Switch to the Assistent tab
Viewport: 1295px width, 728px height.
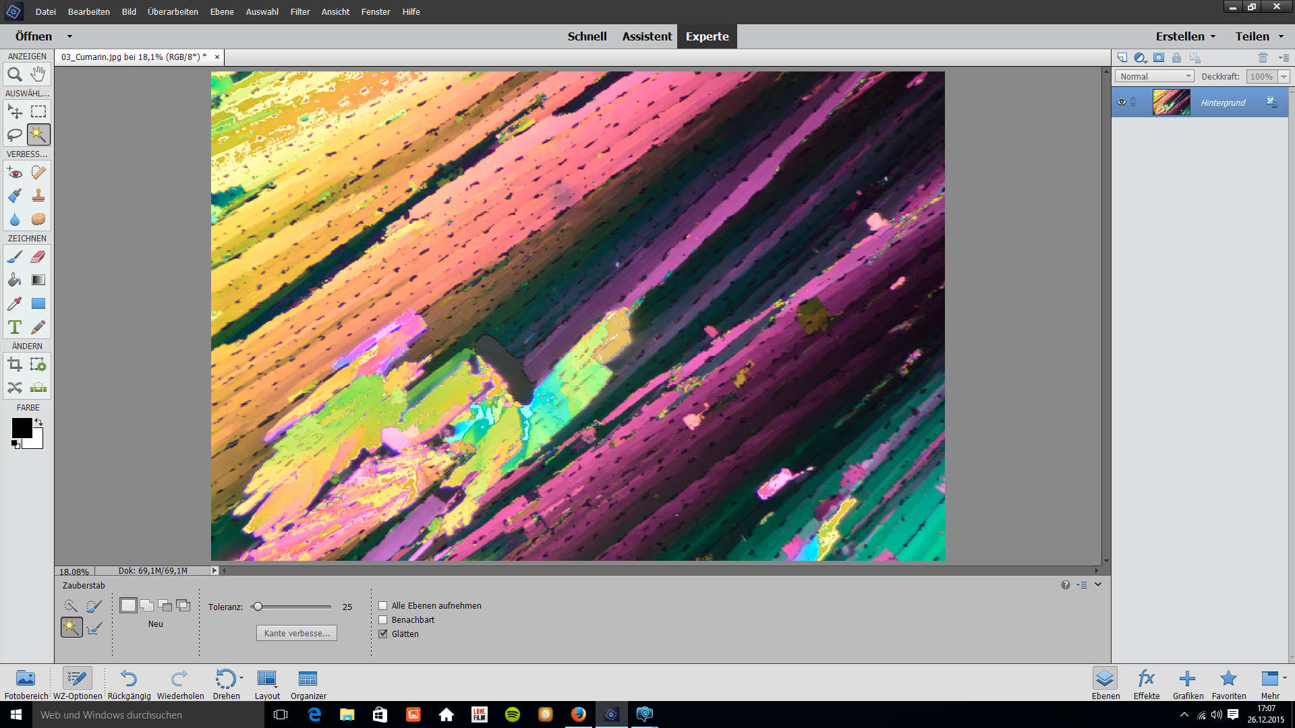point(647,36)
